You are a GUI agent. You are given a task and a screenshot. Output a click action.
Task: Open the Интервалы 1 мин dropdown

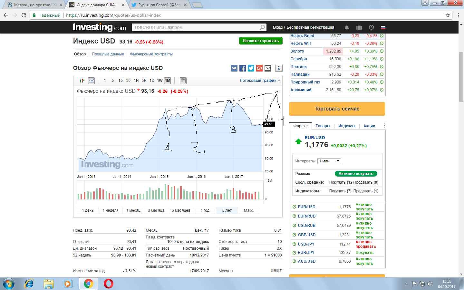pos(329,161)
